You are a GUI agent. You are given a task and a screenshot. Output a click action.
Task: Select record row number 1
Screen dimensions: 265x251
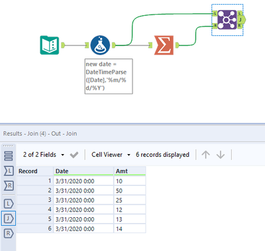[35, 181]
